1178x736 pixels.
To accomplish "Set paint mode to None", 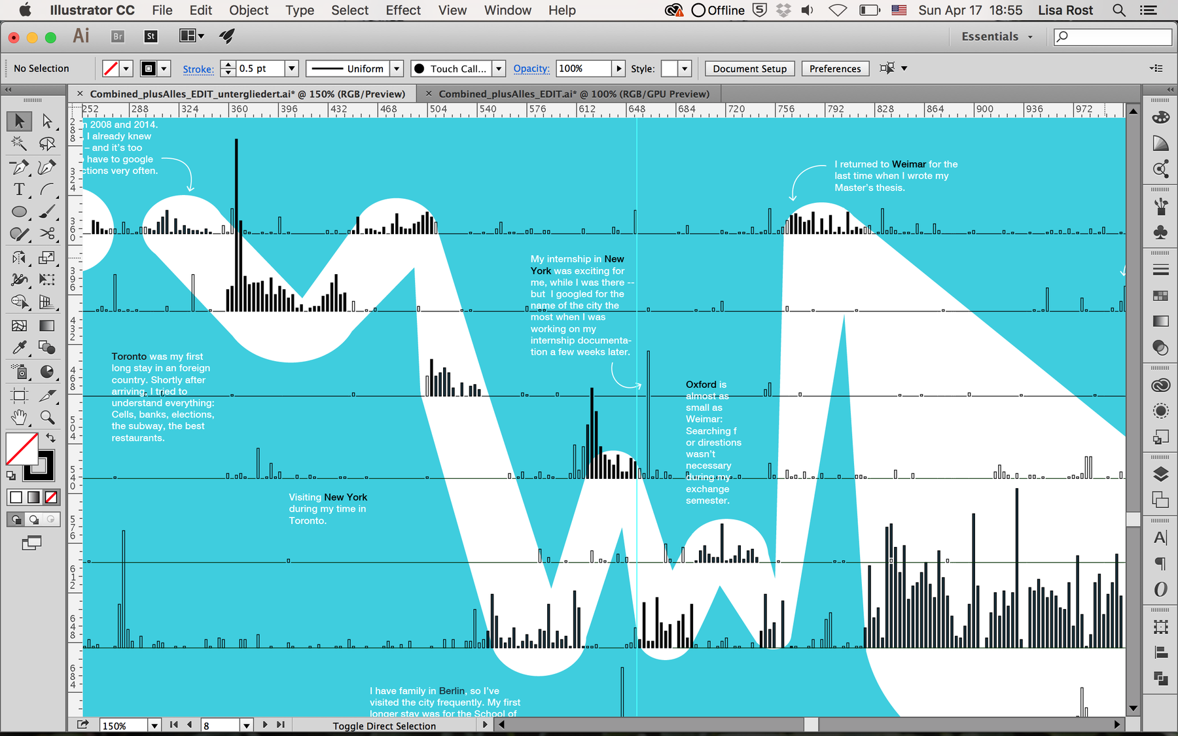I will click(51, 497).
